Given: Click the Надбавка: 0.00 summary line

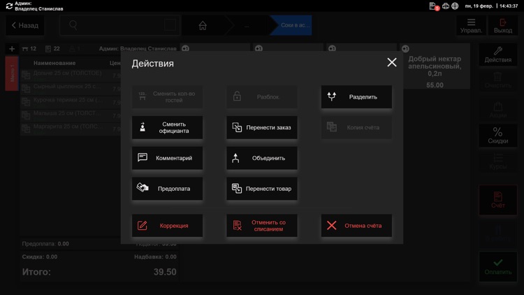Looking at the screenshot, I should [x=155, y=257].
